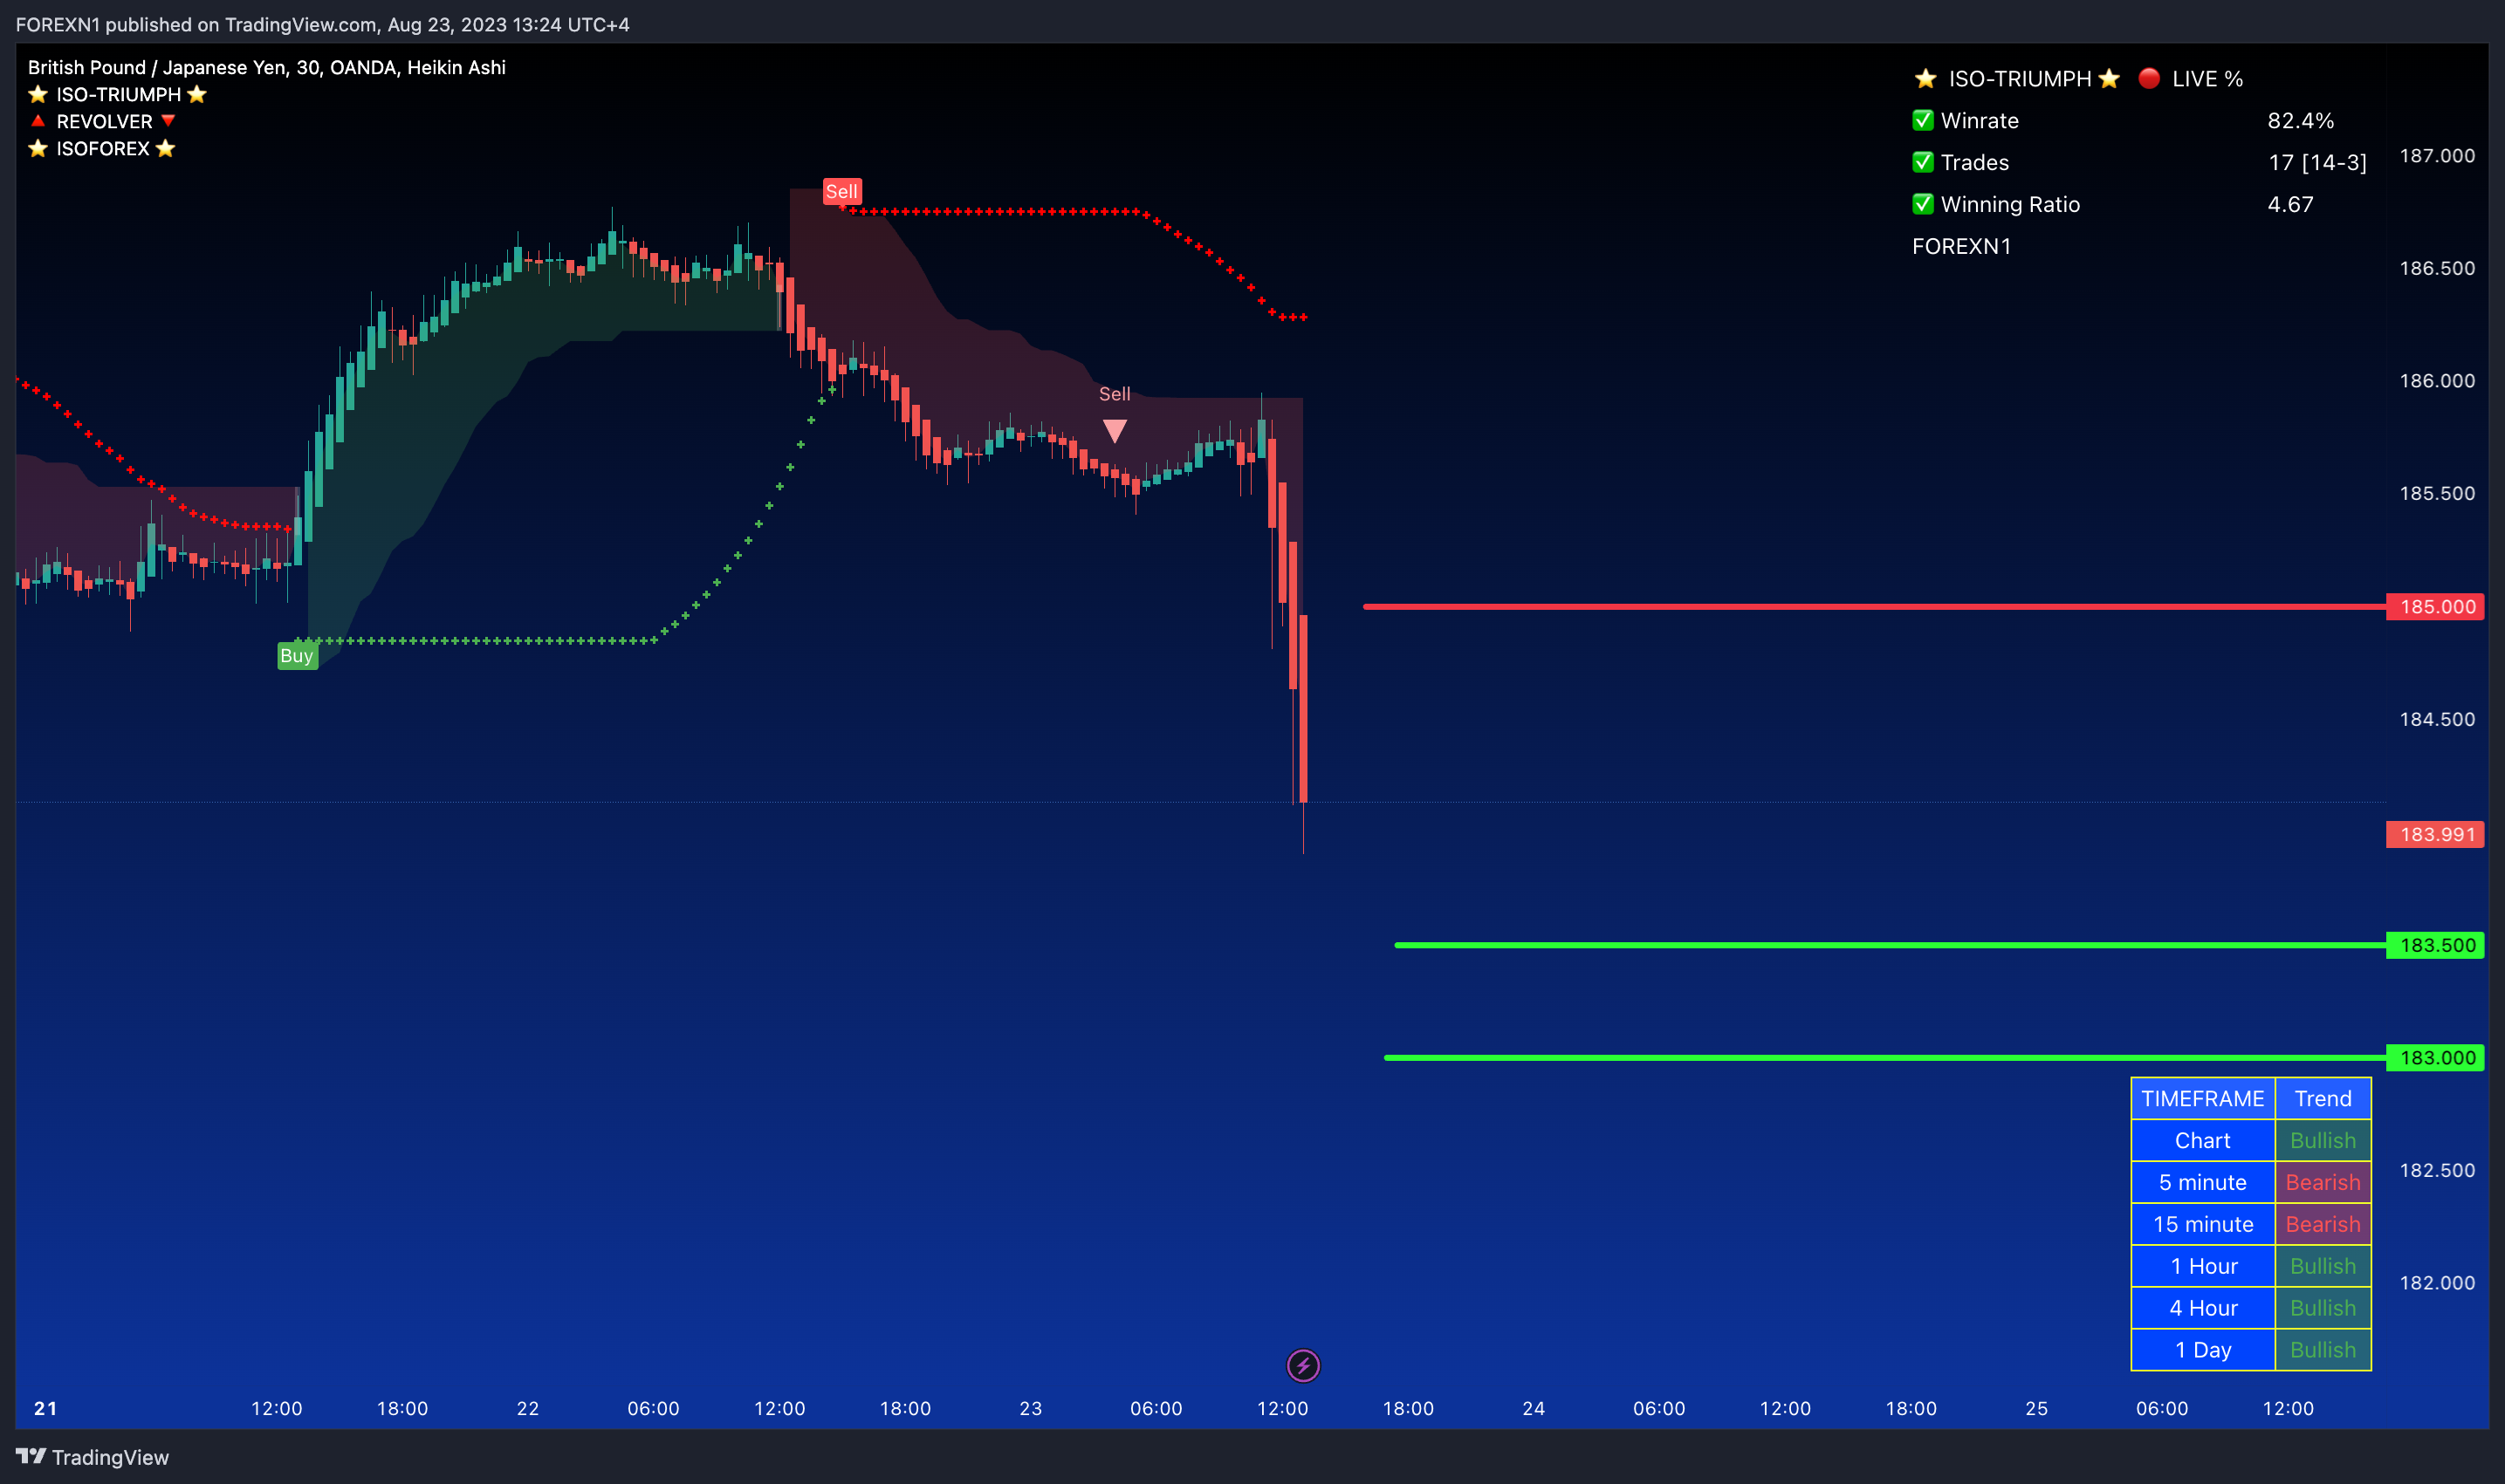This screenshot has height=1484, width=2505.
Task: Click the 183.000 green price label
Action: click(x=2435, y=1058)
